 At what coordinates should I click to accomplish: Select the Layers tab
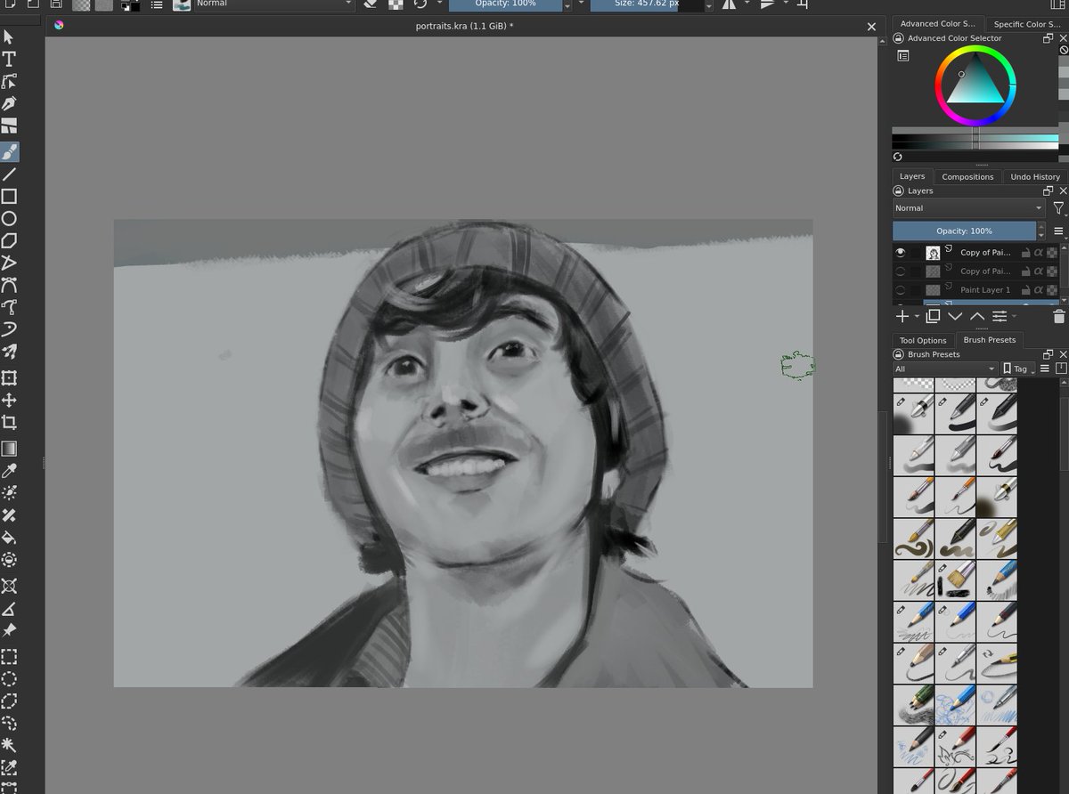click(912, 176)
